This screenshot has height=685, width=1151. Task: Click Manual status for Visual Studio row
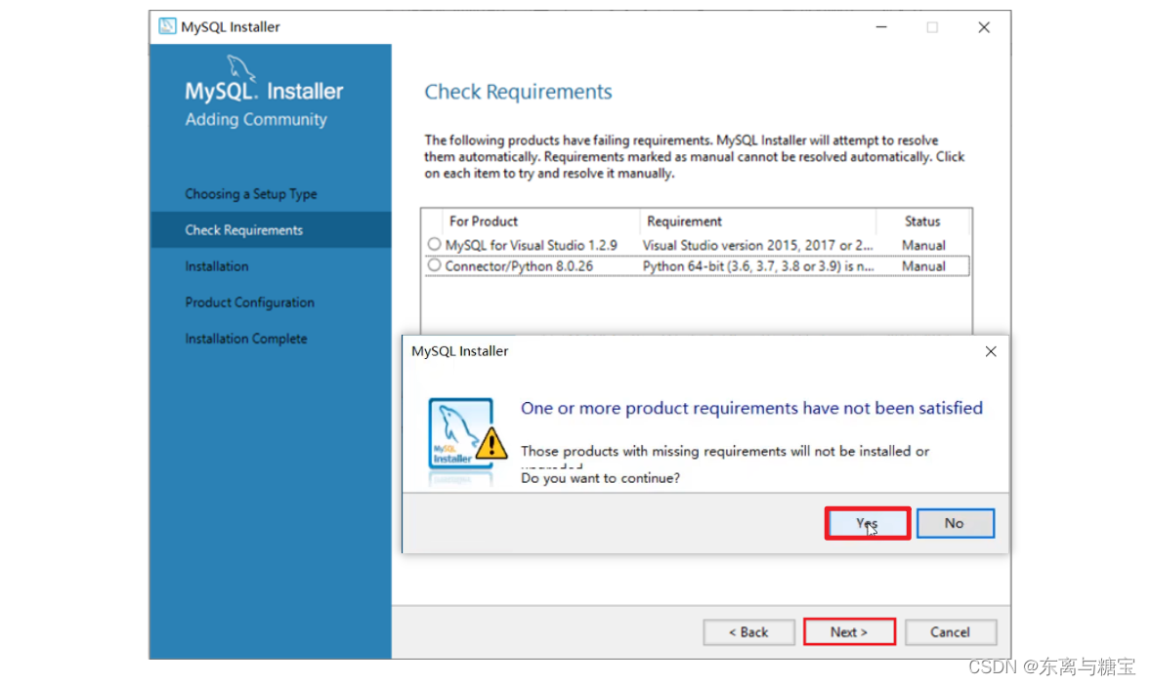click(923, 245)
